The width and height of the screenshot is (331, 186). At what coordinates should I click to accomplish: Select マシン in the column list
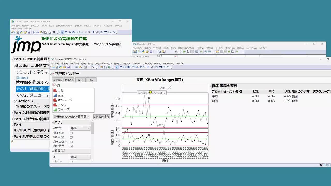click(x=62, y=105)
